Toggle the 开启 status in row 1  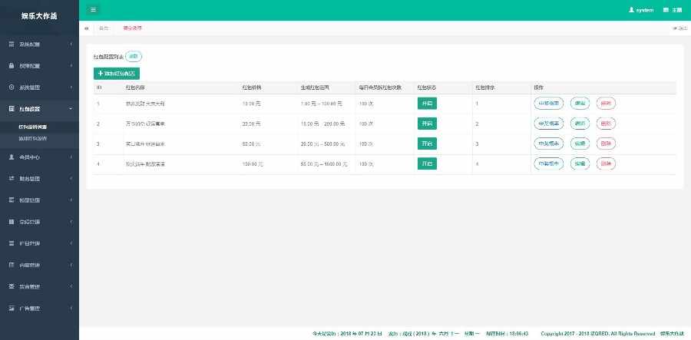[x=427, y=104]
